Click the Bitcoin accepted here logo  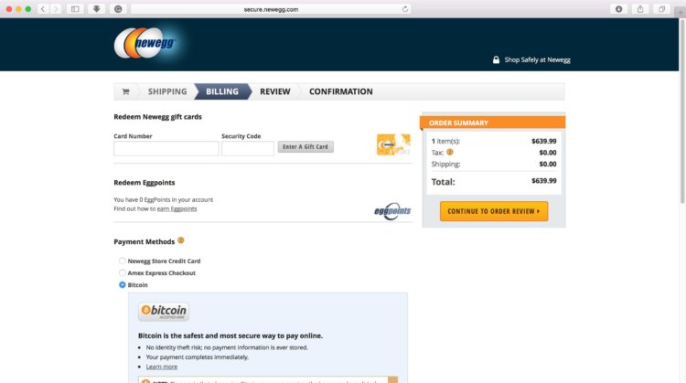coord(164,312)
